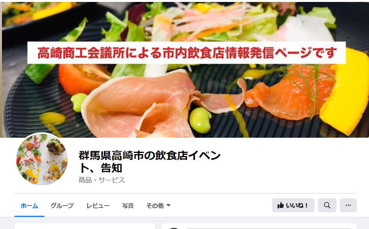
Task: Select the レビュー tab
Action: (x=98, y=206)
